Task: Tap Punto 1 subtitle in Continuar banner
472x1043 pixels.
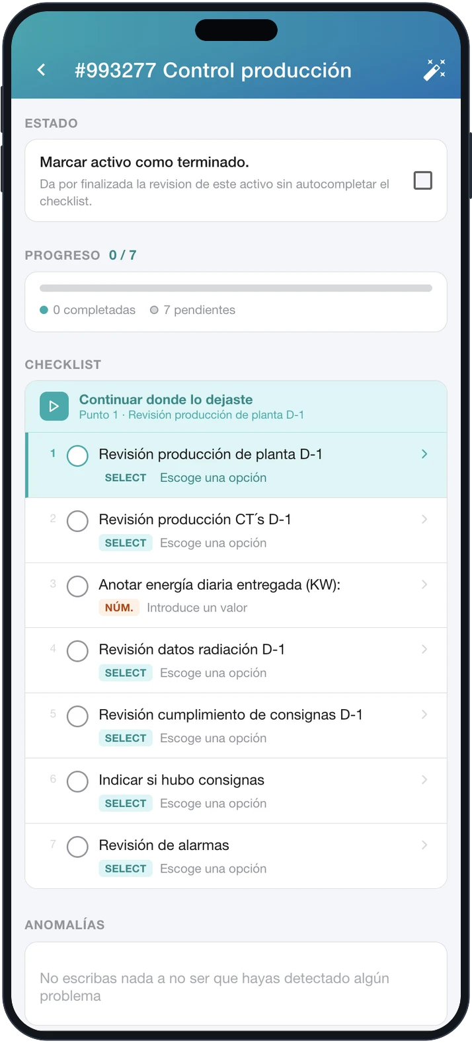Action: tap(192, 415)
